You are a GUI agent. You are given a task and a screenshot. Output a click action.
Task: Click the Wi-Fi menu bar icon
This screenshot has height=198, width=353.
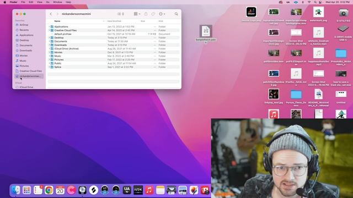[309, 2]
